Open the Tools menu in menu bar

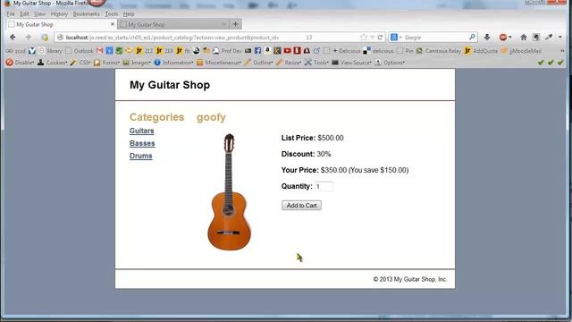point(111,14)
